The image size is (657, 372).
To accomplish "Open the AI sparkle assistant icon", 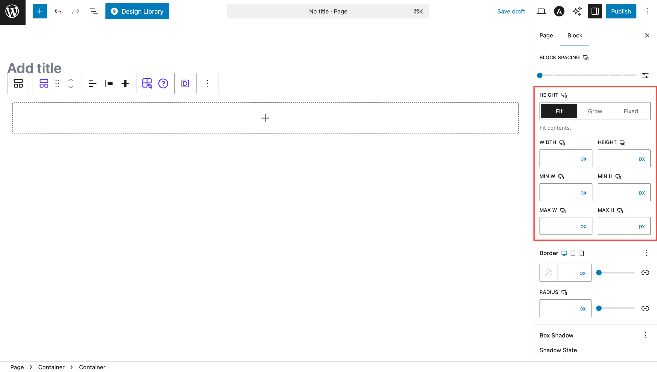I will pyautogui.click(x=577, y=11).
